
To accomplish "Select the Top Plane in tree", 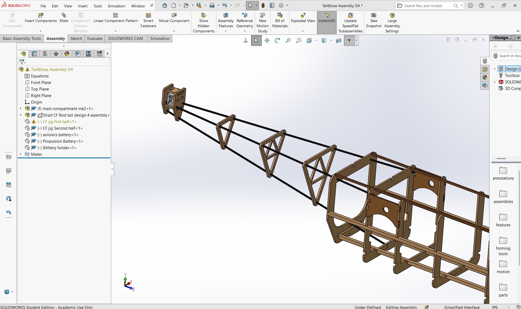I will tap(40, 89).
